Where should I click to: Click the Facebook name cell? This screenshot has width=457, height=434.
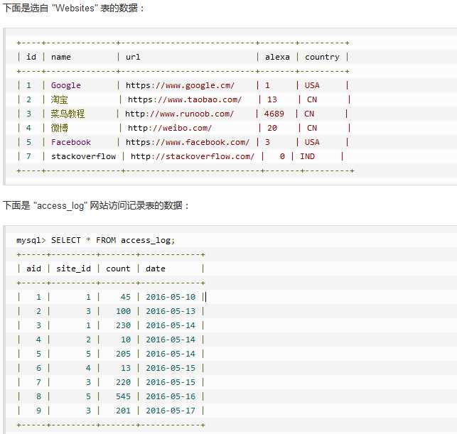pos(71,142)
